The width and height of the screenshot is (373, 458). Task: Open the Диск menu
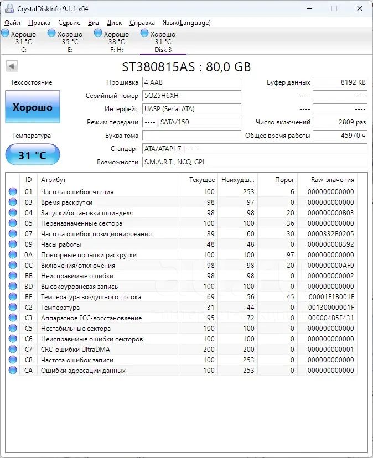pyautogui.click(x=115, y=23)
